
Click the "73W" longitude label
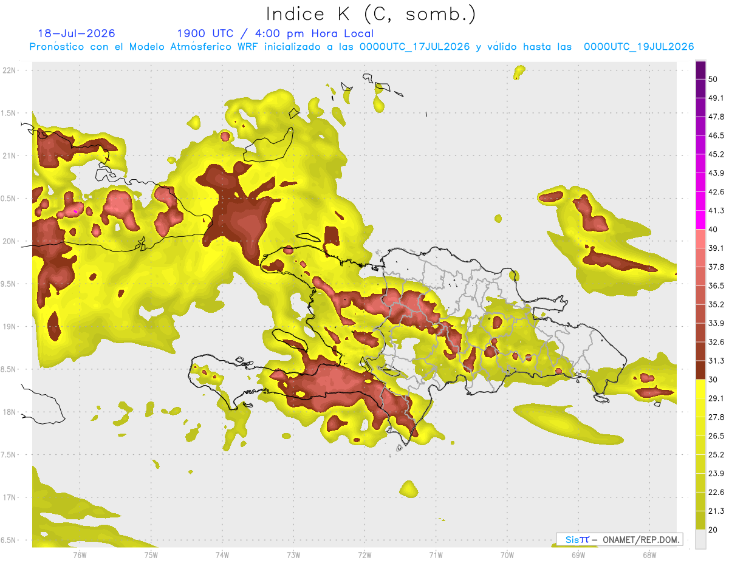[x=293, y=554]
